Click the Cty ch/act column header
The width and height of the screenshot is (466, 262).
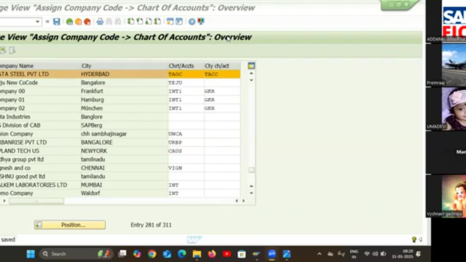coord(222,66)
